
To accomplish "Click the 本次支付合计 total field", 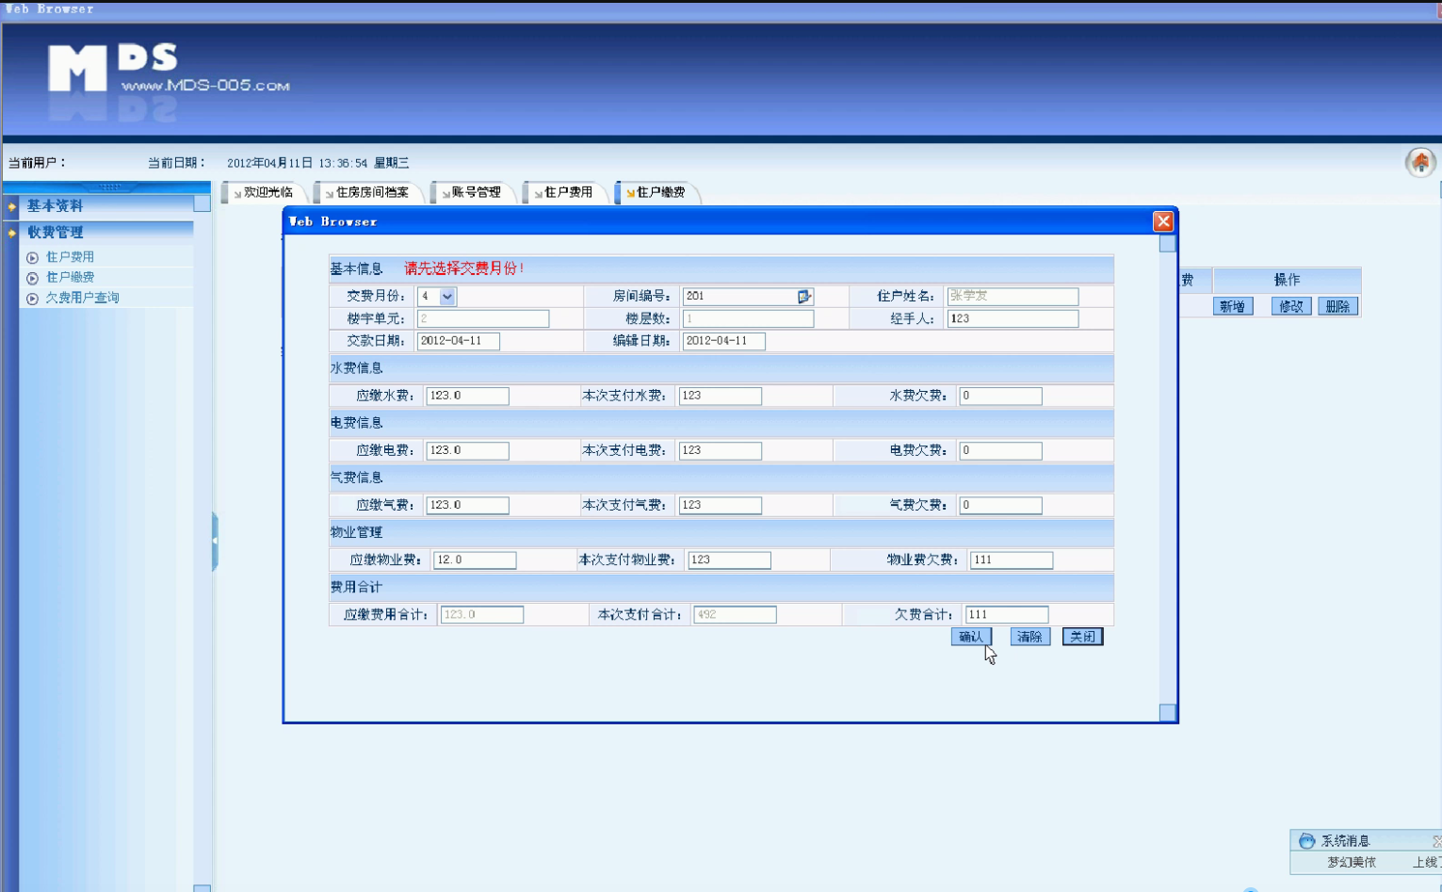I will click(735, 614).
